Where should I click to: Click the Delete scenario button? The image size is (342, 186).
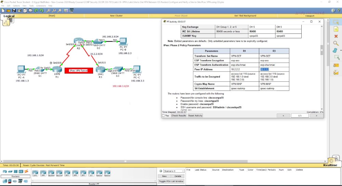click(x=178, y=176)
